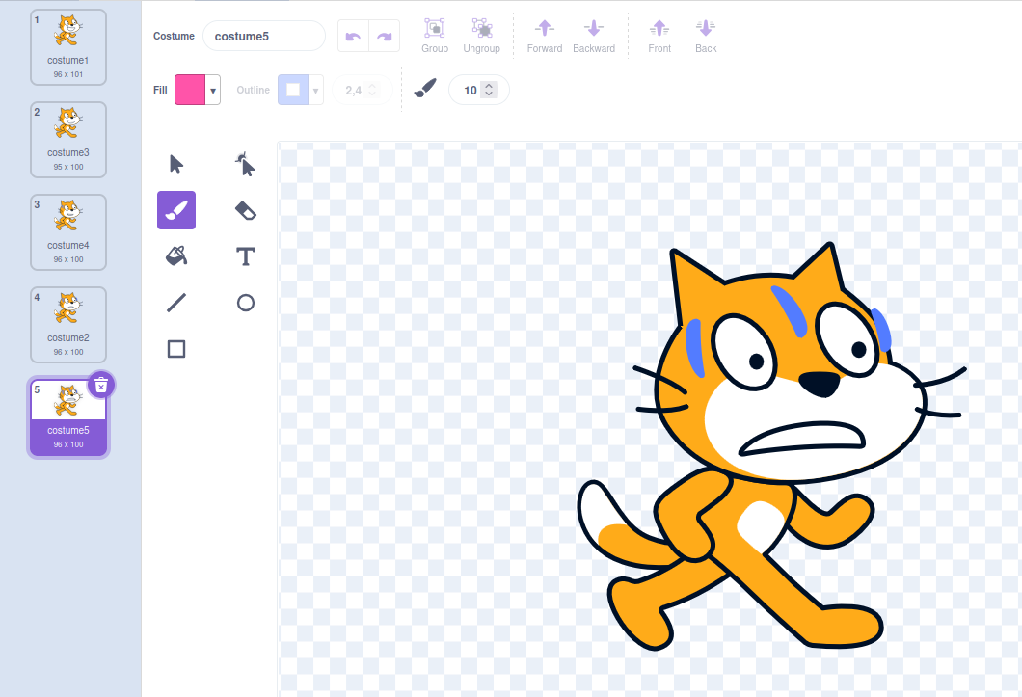The height and width of the screenshot is (697, 1022).
Task: Select the arrow Select tool
Action: point(176,164)
